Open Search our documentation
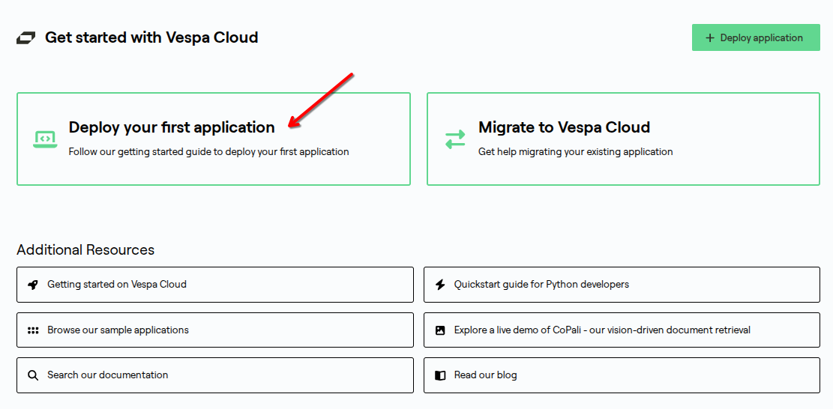Screen dimensions: 833x409 click(107, 375)
